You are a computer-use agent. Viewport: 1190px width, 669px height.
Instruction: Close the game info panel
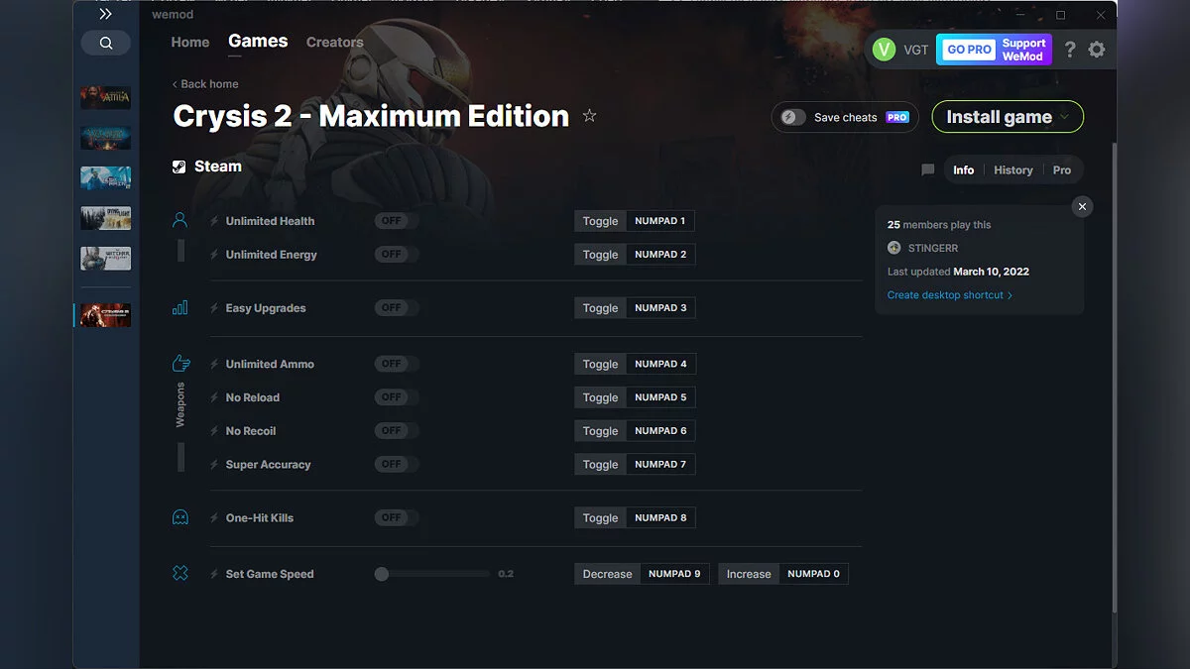1082,206
